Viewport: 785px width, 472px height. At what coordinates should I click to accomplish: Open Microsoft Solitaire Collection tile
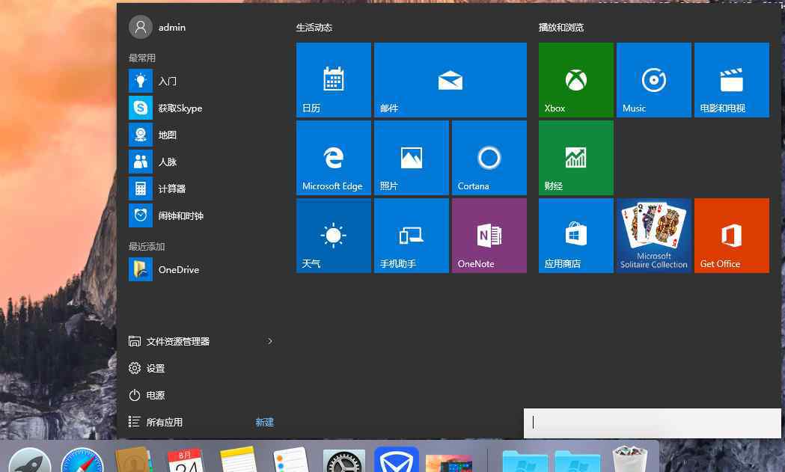[654, 236]
